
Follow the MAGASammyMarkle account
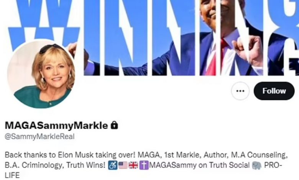coord(274,91)
